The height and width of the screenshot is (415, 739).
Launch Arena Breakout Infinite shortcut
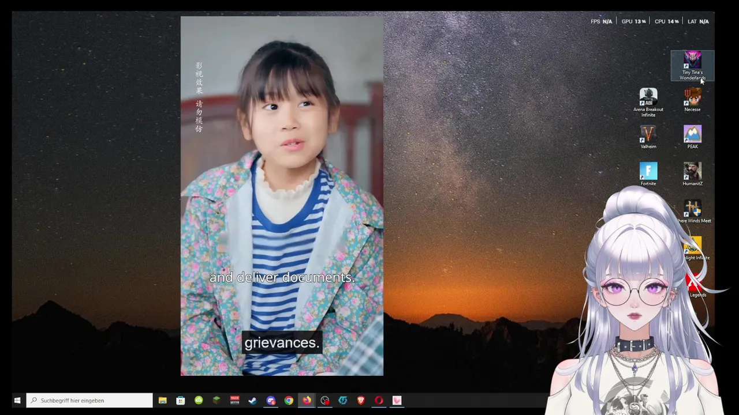click(x=648, y=103)
